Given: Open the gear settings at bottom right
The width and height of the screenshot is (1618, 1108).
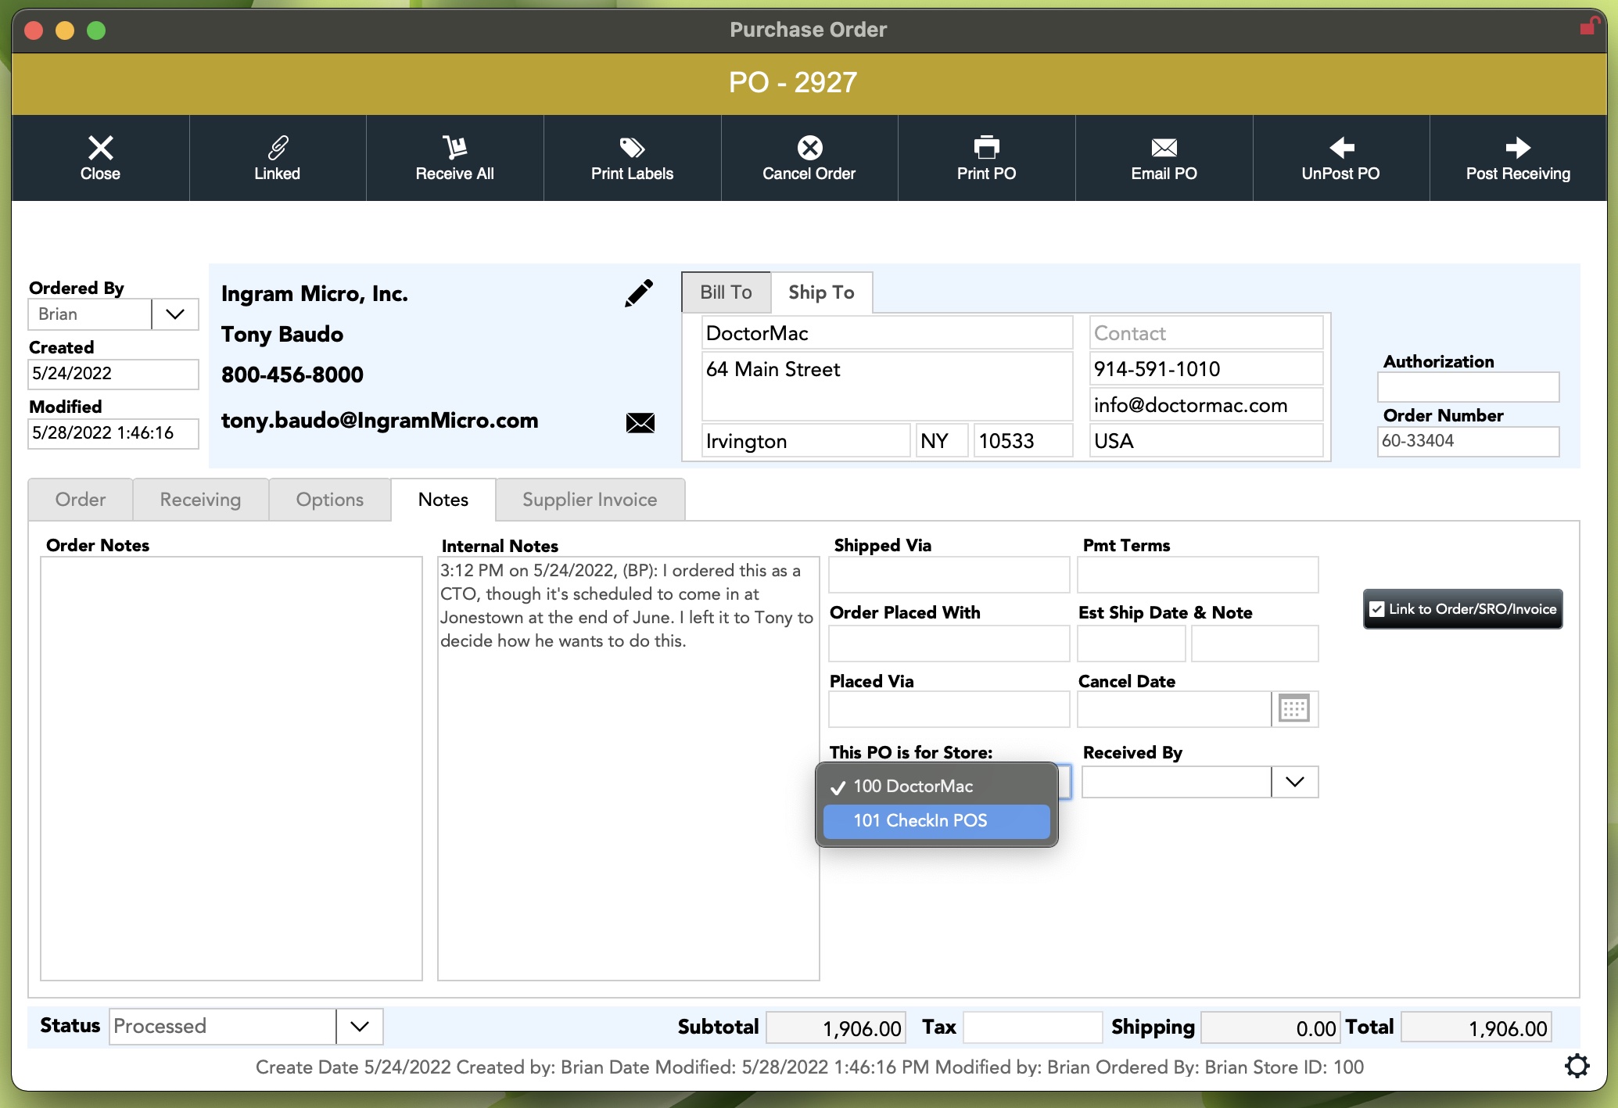Looking at the screenshot, I should [x=1577, y=1066].
